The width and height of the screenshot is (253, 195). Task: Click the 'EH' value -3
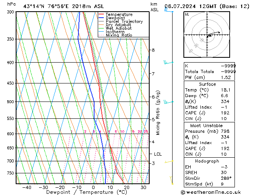click(x=224, y=167)
